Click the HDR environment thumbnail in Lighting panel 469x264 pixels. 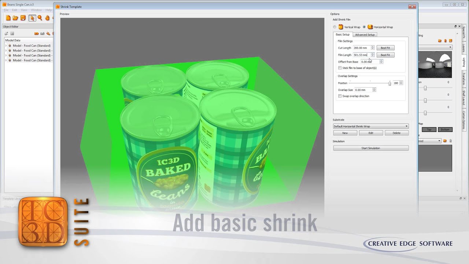(x=436, y=65)
